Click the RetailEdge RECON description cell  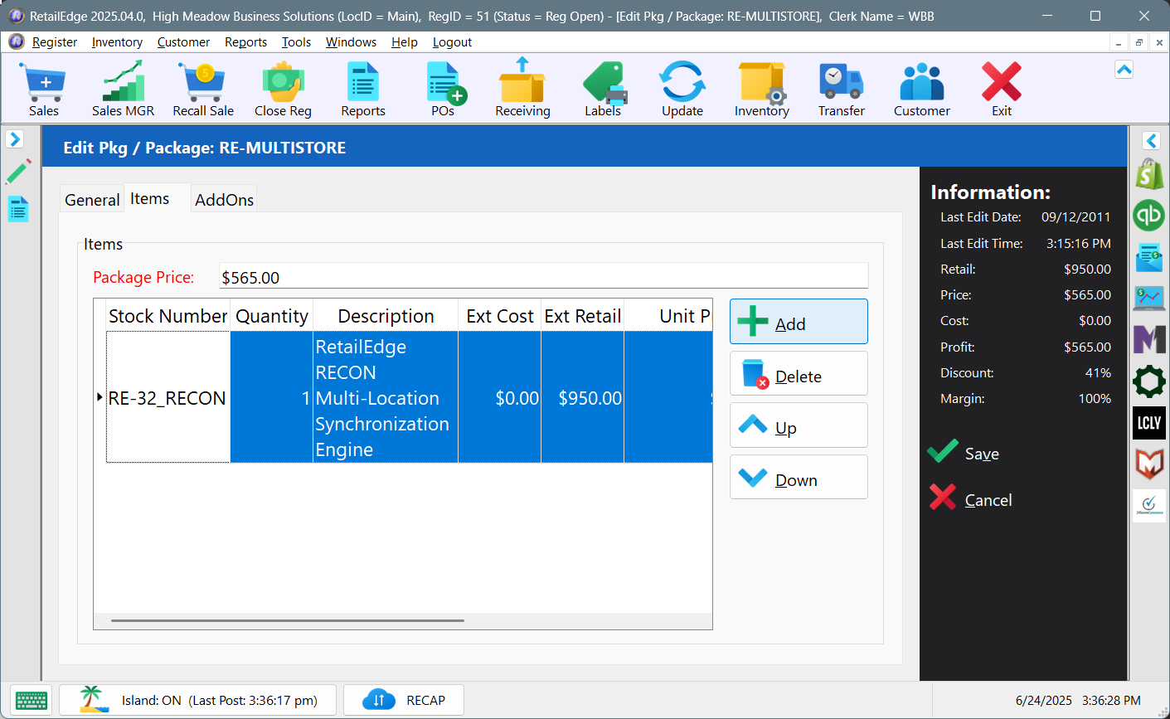386,397
